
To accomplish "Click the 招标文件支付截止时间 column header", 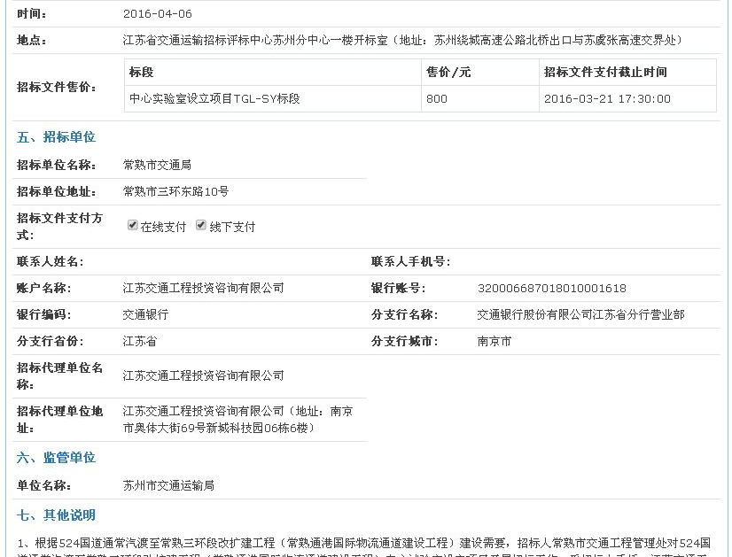I will pos(605,72).
